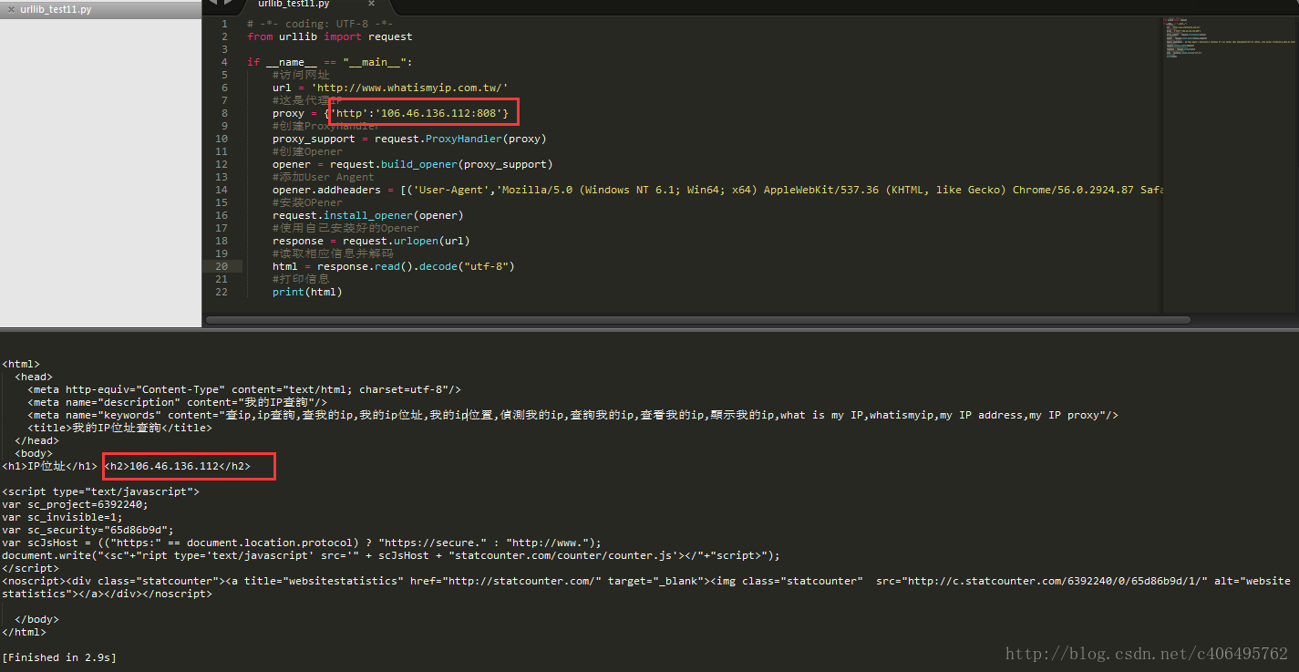Go to the next tab with the right arrow
The image size is (1299, 672).
click(229, 4)
